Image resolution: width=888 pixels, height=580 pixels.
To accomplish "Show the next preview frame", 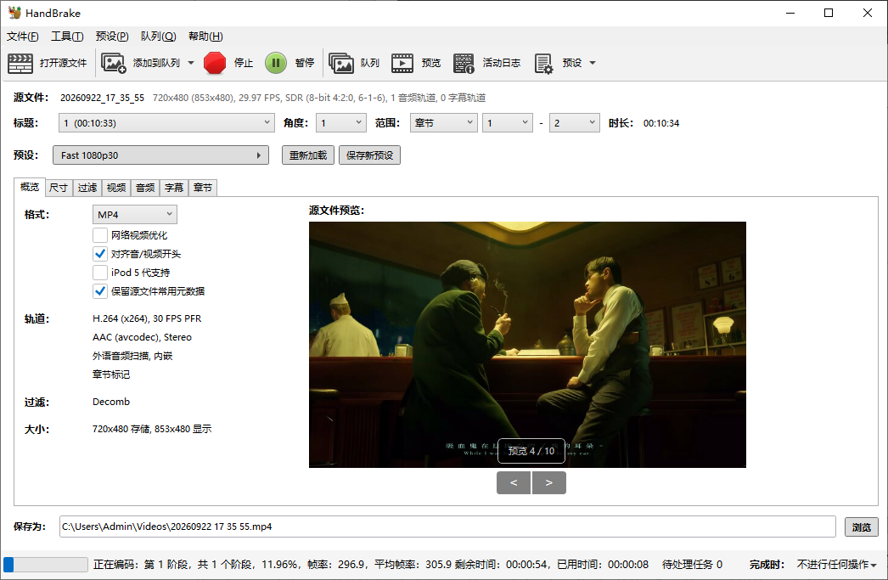I will [548, 482].
